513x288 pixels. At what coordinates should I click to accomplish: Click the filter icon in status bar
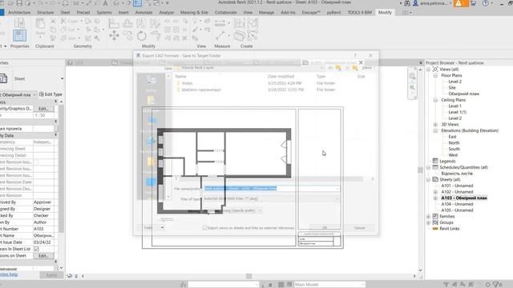tap(496, 285)
